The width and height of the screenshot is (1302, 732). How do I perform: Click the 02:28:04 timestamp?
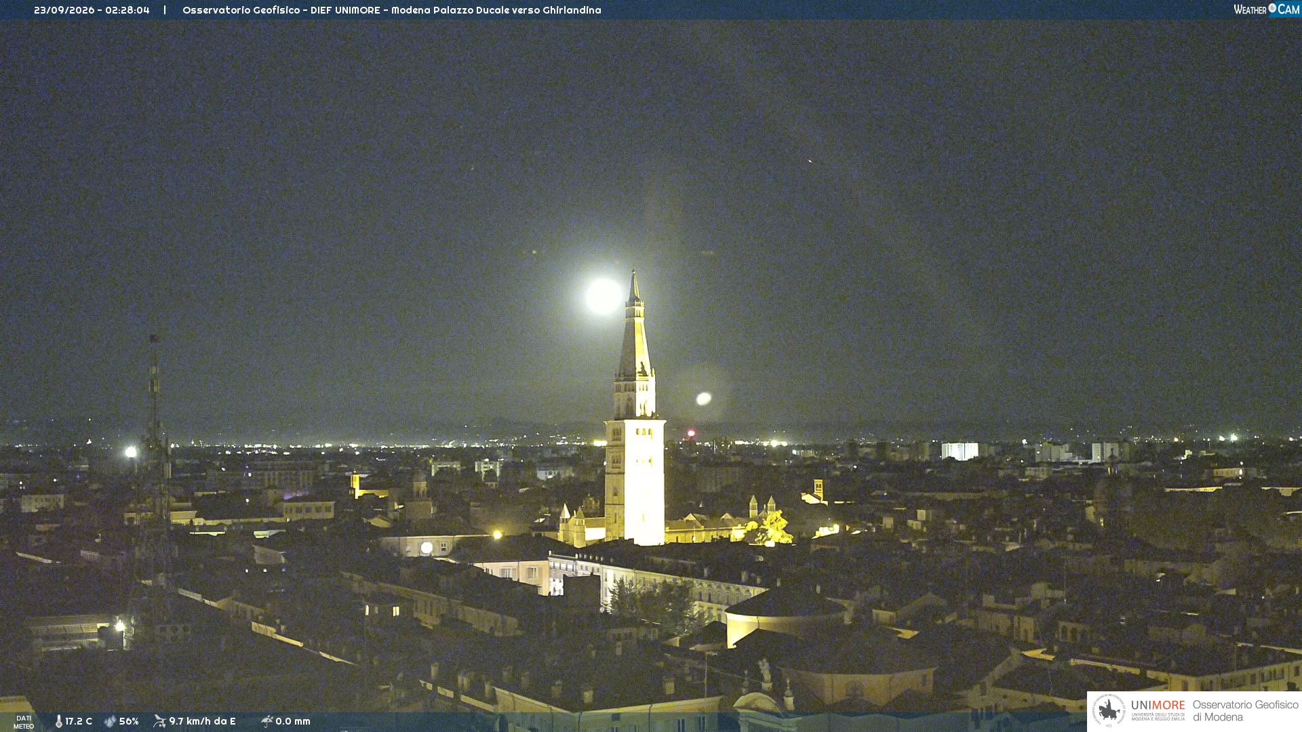click(127, 10)
